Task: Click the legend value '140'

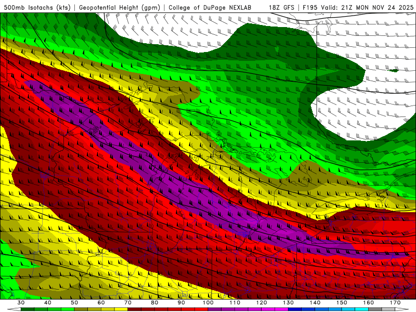Action: click(x=315, y=303)
